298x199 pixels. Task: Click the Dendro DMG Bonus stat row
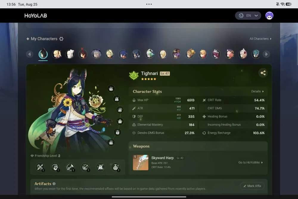tap(163, 133)
